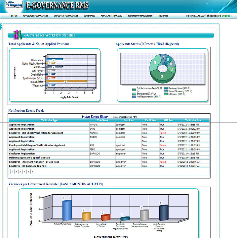Click user name OVAIS in events table
Viewport: 237px width, 238px height.
pyautogui.click(x=93, y=137)
